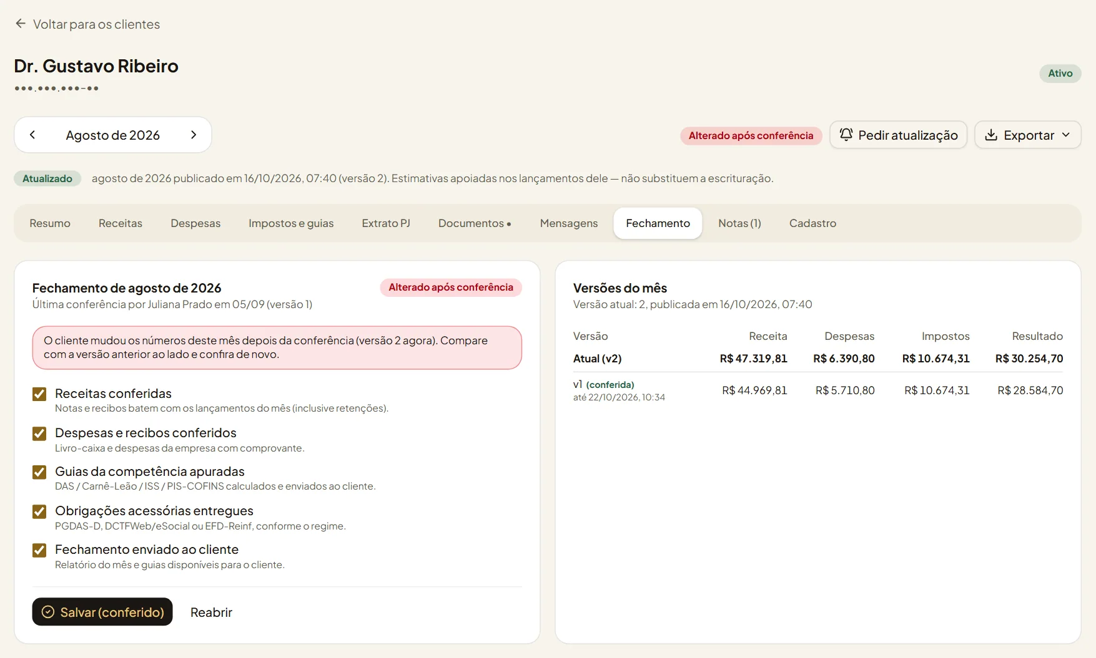Click the Dr. Gustavo Ribeiro client name
Screen dimensions: 1096x658
coord(96,66)
